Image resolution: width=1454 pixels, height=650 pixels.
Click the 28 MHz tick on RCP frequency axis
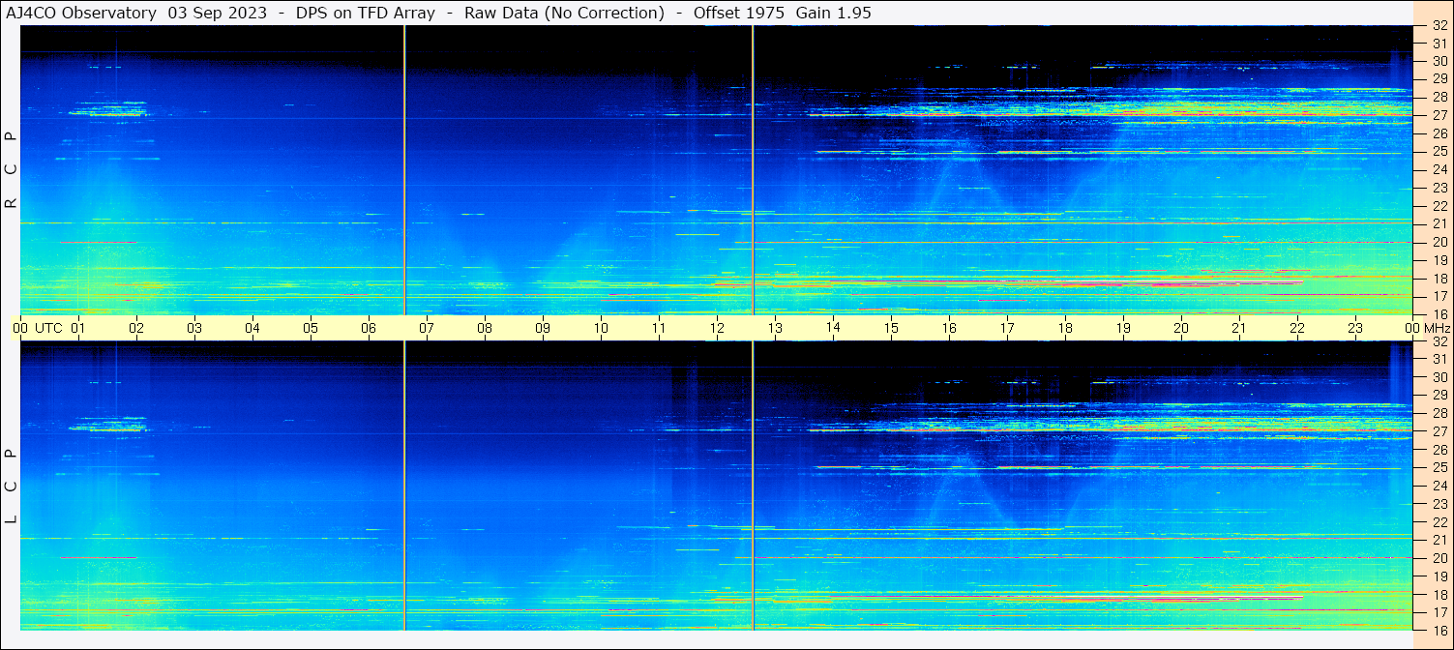tap(1439, 97)
